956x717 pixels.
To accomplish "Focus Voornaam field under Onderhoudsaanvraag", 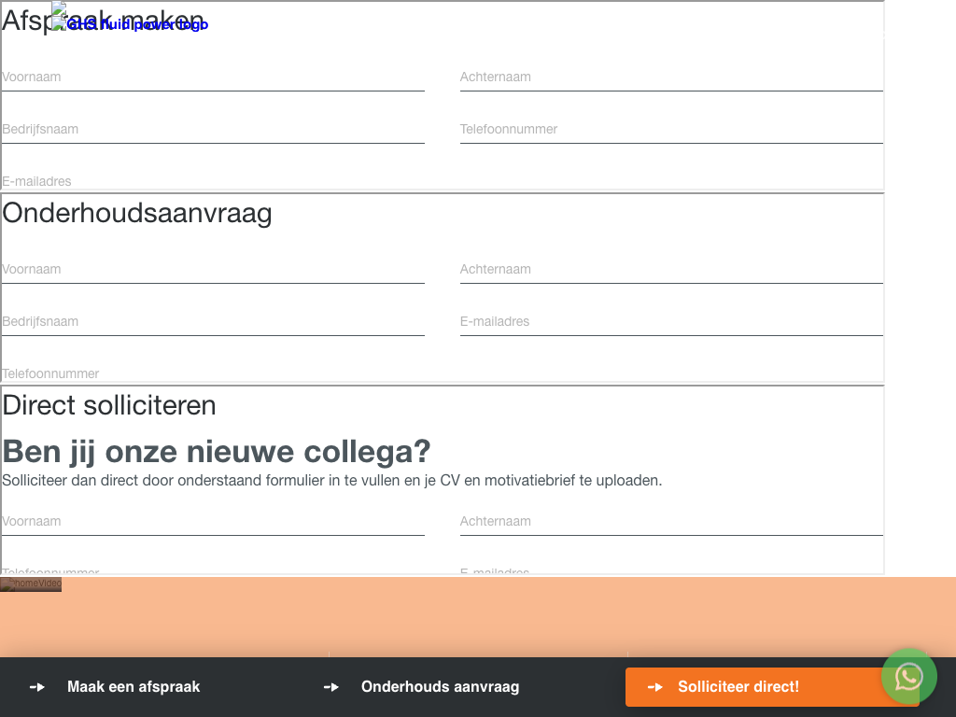I will point(213,270).
